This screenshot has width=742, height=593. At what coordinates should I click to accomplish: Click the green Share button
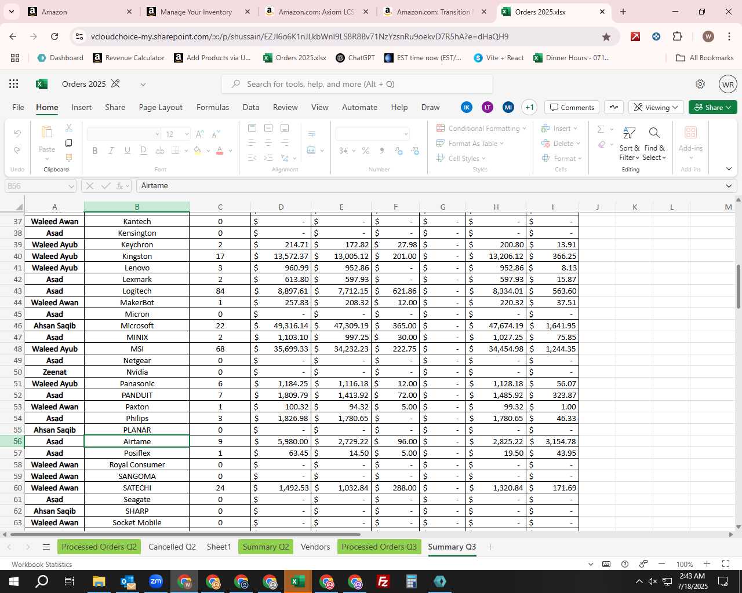713,107
